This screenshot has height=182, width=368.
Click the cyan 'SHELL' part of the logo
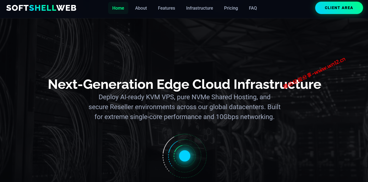(43, 8)
